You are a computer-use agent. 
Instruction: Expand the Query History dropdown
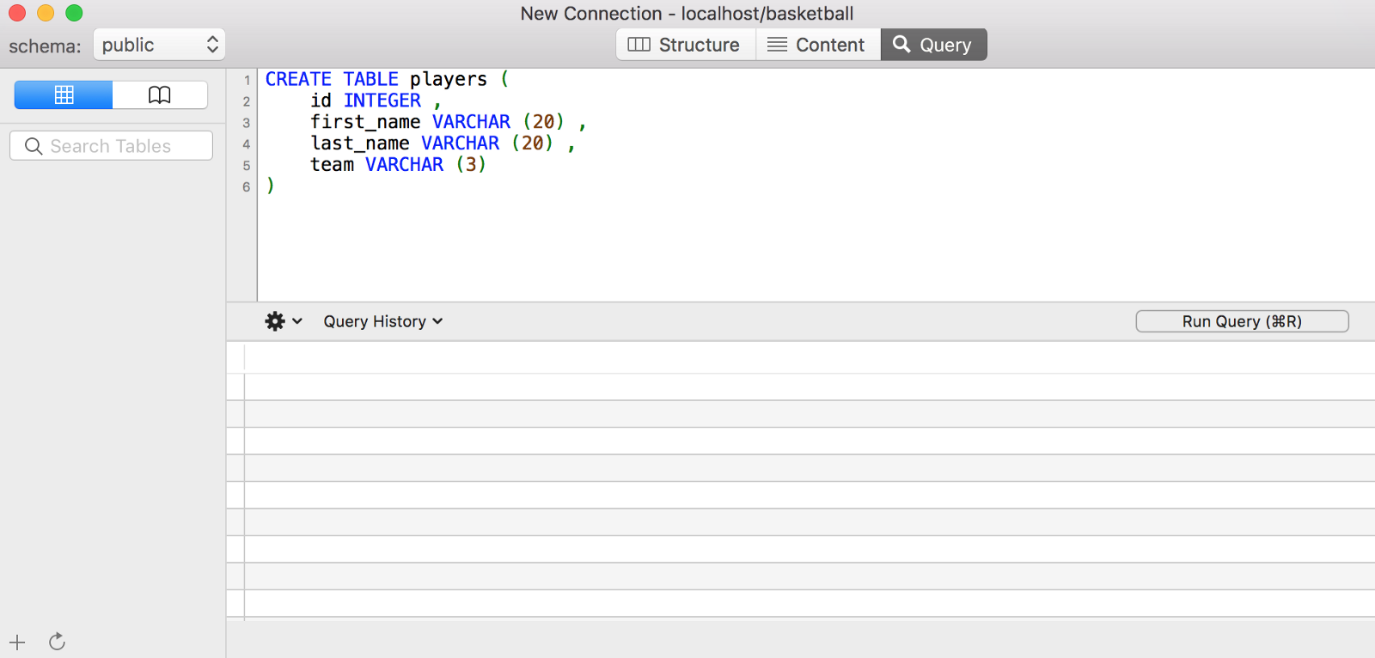(x=382, y=321)
